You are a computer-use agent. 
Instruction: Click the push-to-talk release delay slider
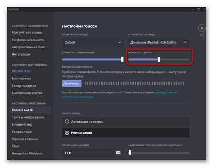[159, 153]
